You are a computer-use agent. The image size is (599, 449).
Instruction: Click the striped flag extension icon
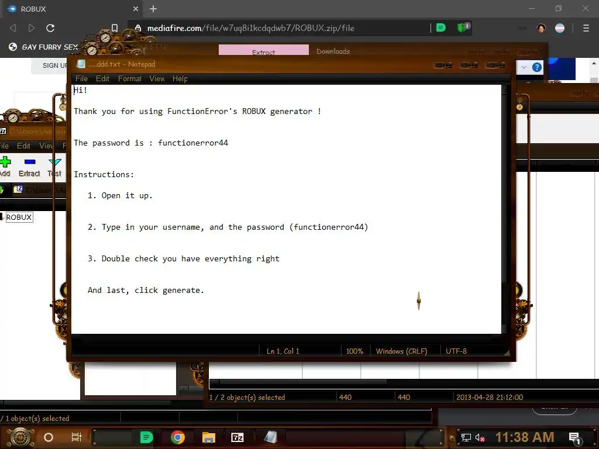[x=560, y=28]
